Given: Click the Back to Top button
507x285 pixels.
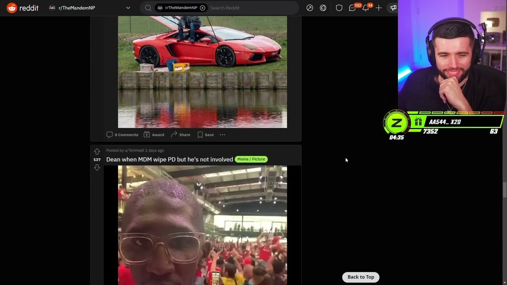Looking at the screenshot, I should pyautogui.click(x=361, y=277).
